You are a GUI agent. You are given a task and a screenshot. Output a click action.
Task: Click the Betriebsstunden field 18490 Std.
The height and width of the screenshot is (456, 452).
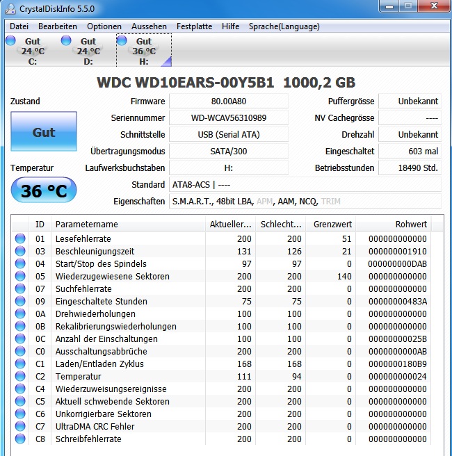(x=410, y=168)
